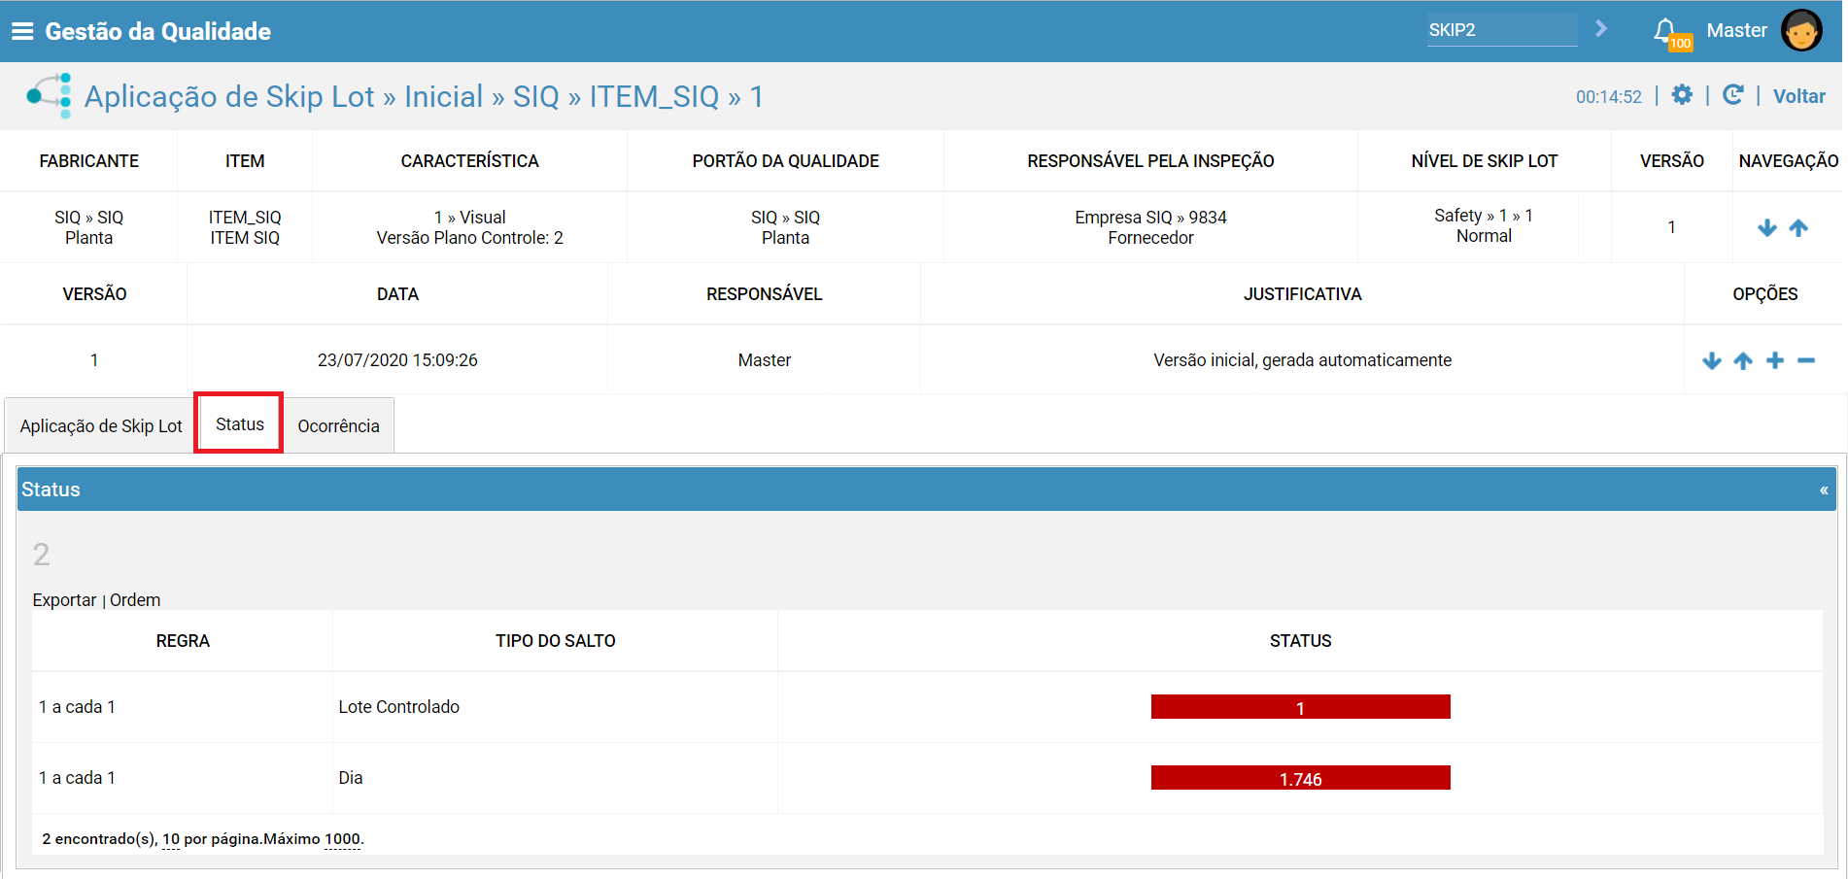Open the Ocorrência tab
1848x879 pixels.
click(338, 425)
